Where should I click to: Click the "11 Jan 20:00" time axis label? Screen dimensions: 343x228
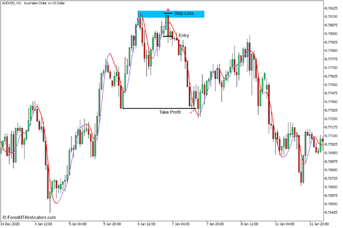[x=319, y=224]
